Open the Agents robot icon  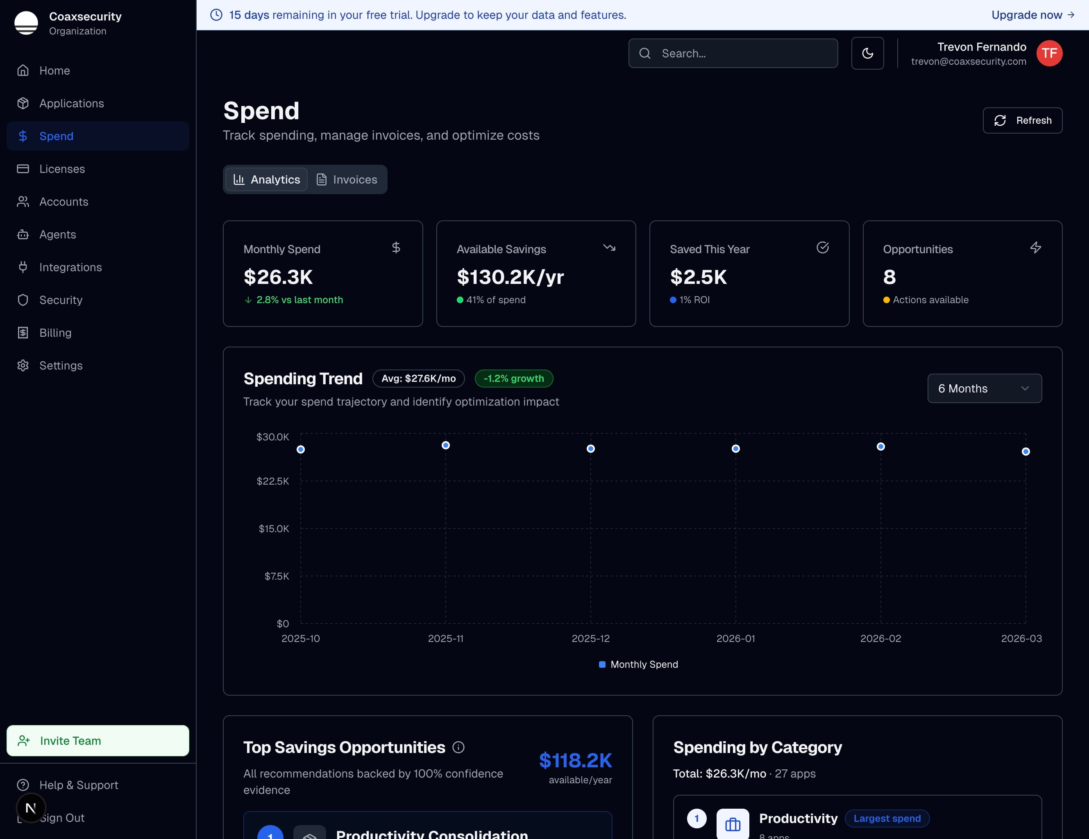point(23,234)
